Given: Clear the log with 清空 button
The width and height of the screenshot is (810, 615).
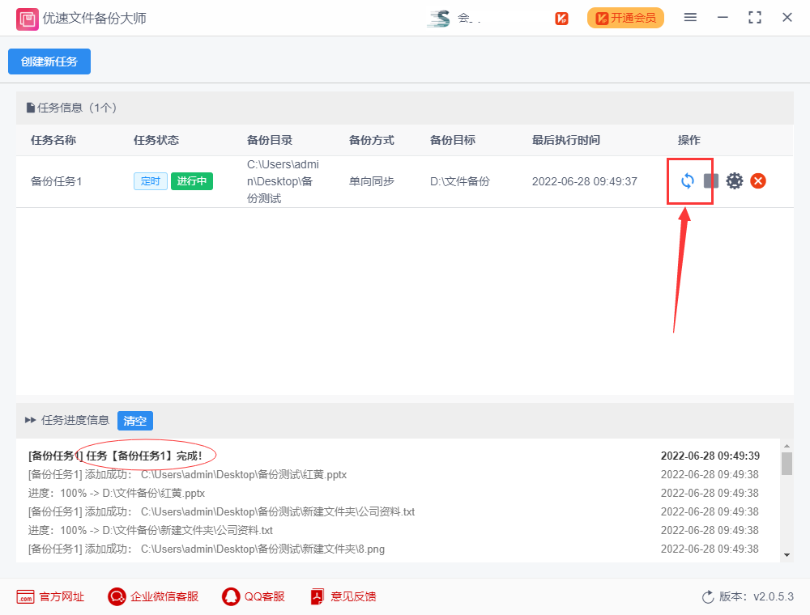Looking at the screenshot, I should (134, 421).
